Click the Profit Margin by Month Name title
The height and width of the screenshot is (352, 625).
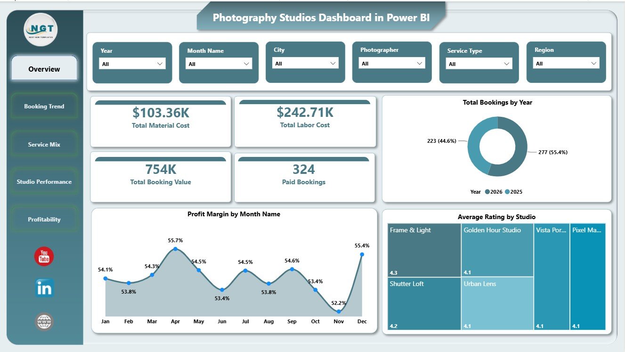pos(234,214)
